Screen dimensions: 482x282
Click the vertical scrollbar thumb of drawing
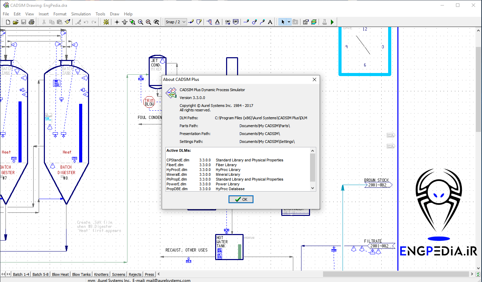pyautogui.click(x=478, y=90)
